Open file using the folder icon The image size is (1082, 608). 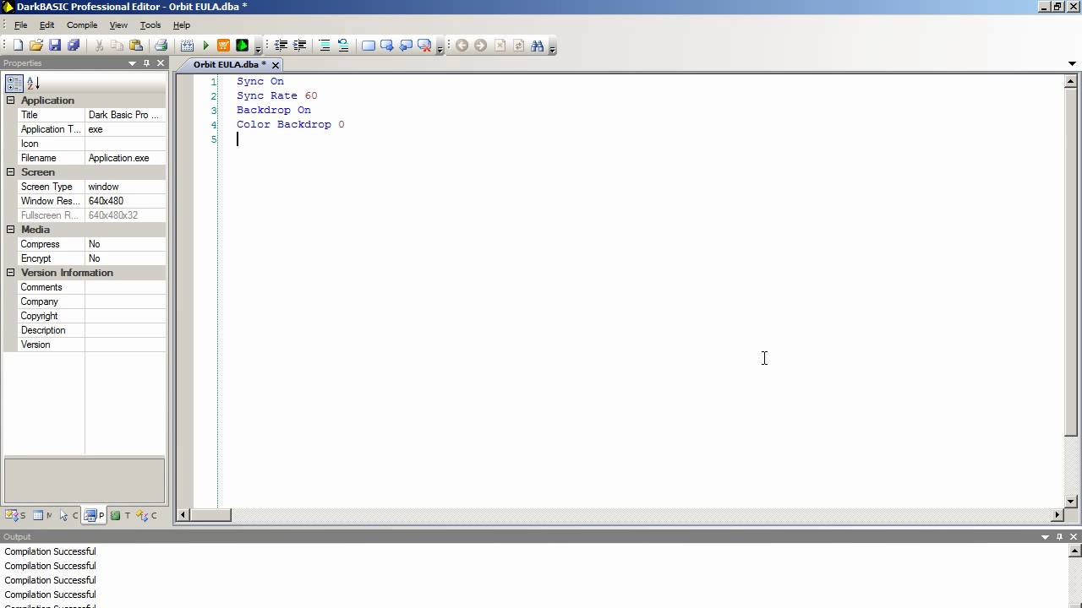point(36,46)
